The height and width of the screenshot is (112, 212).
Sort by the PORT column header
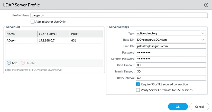86,34
